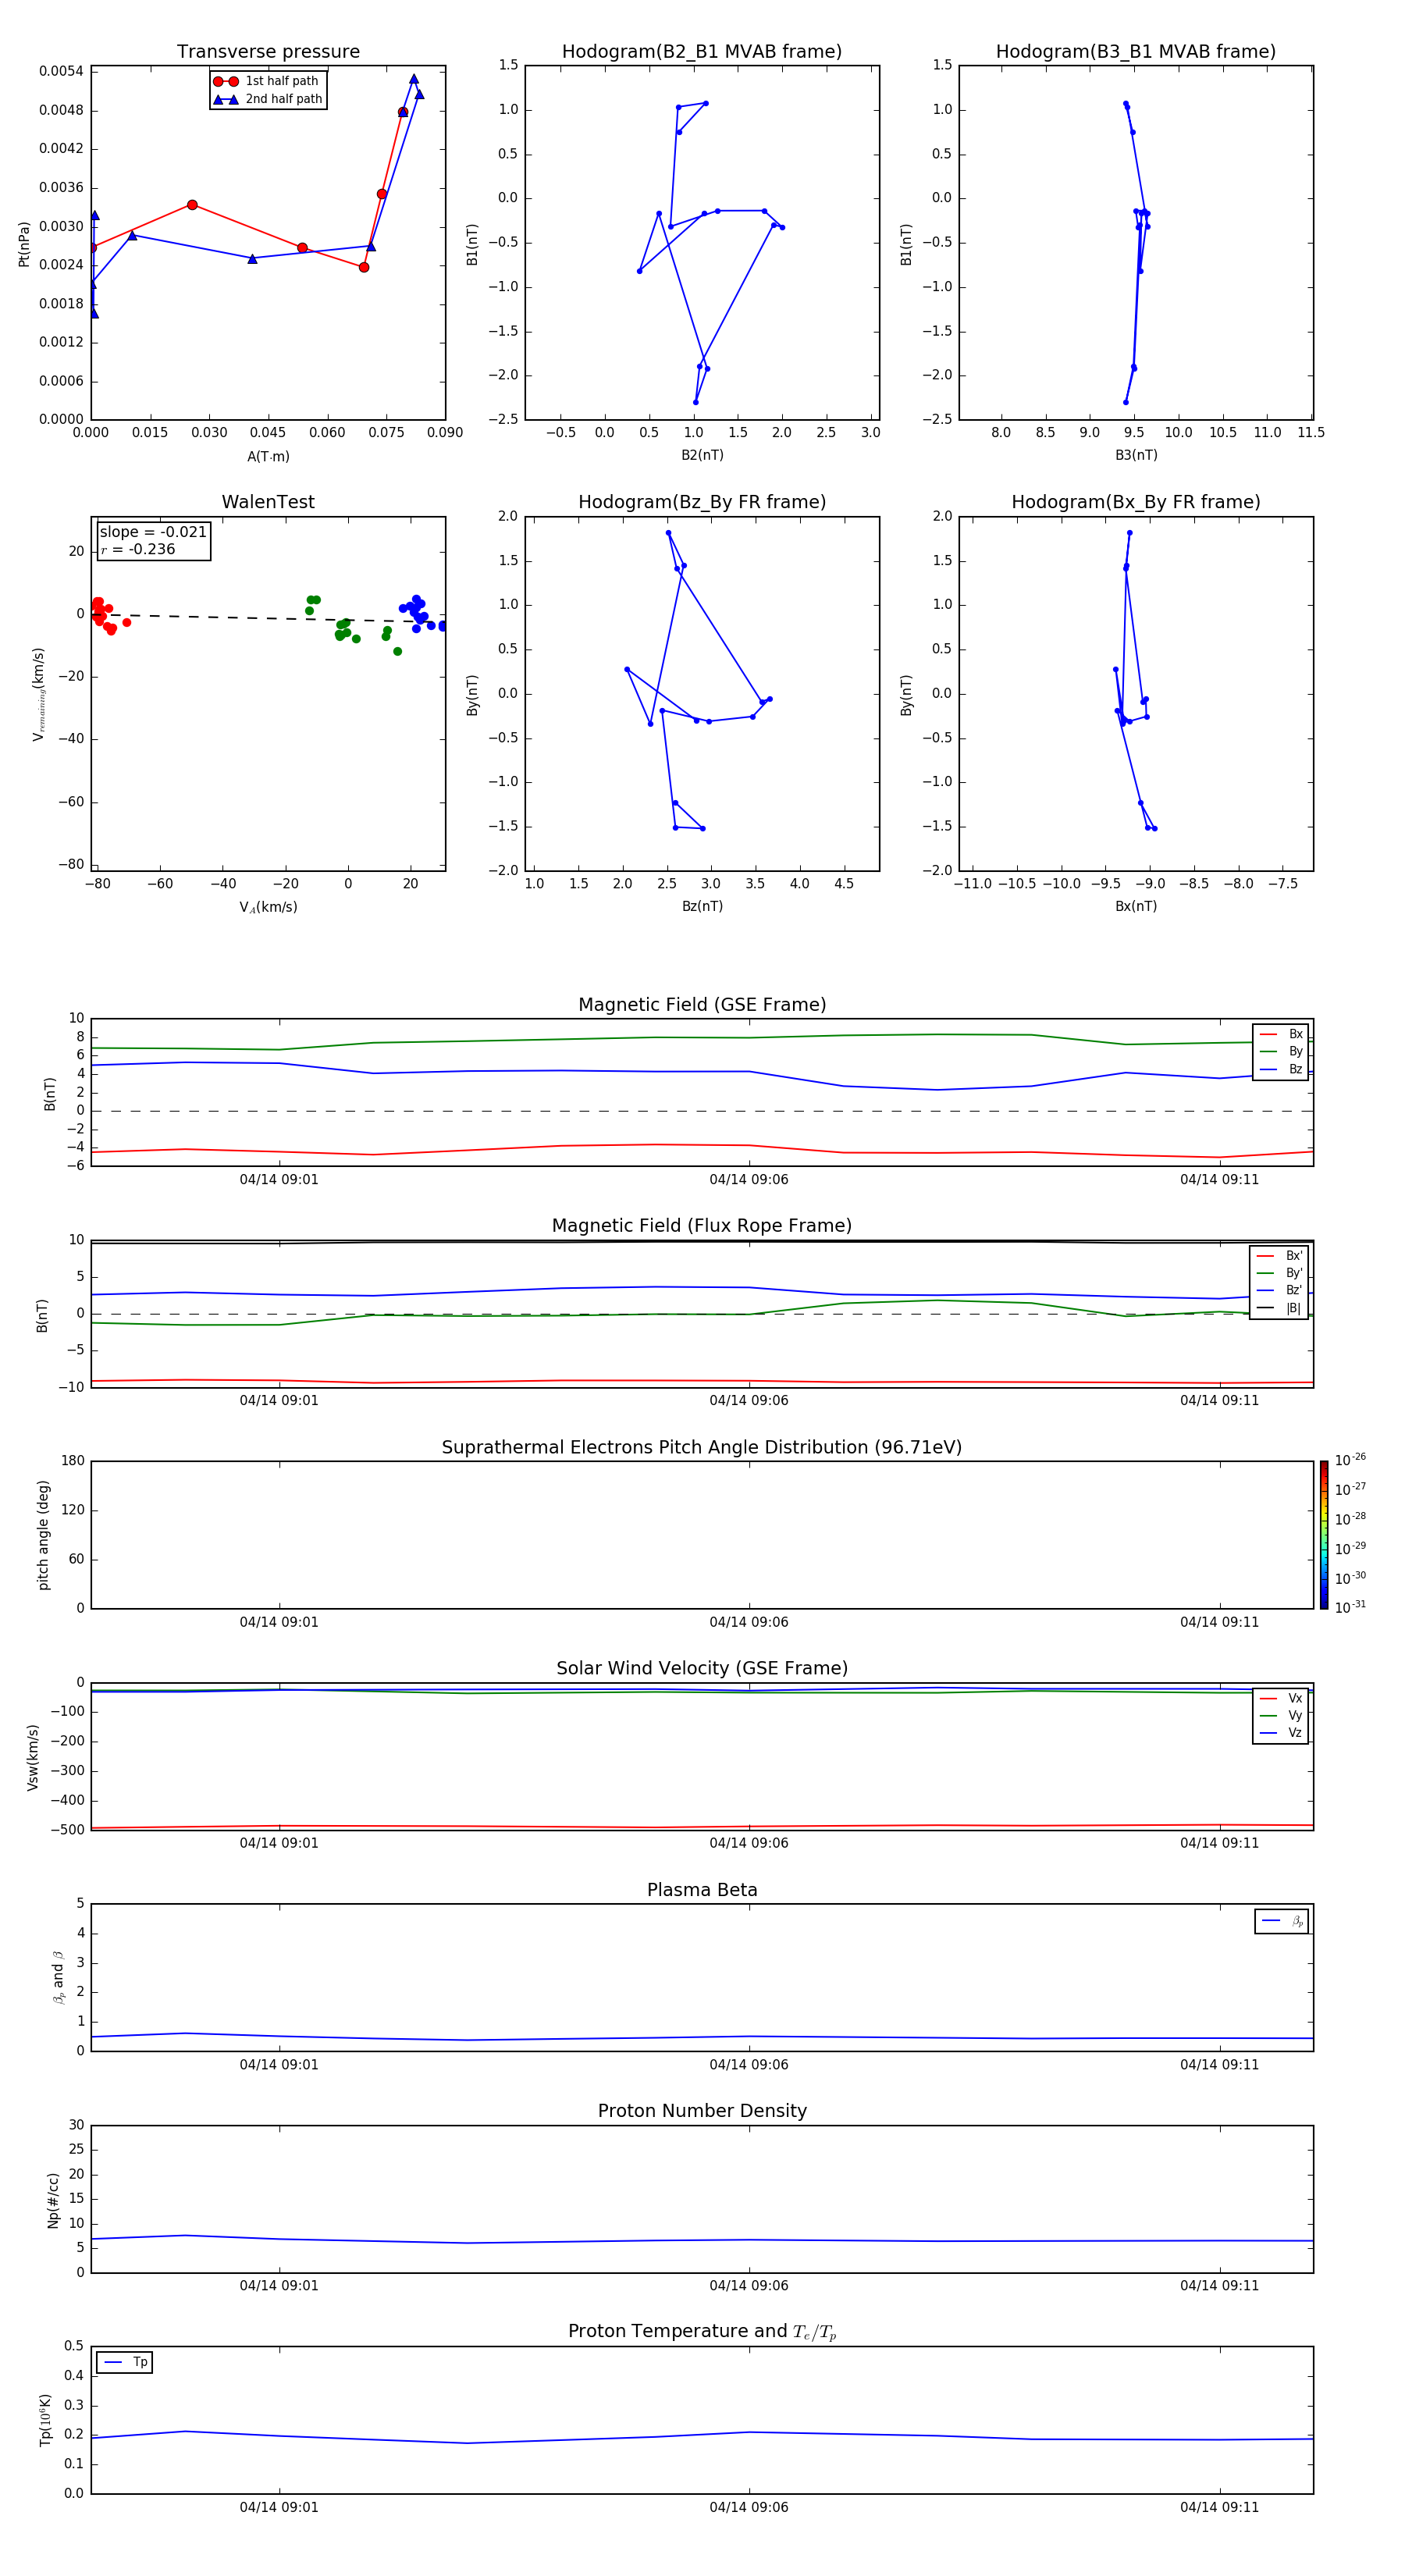
Task: Click the 'Np(#/cc)' y-axis label
Action: (53, 2200)
